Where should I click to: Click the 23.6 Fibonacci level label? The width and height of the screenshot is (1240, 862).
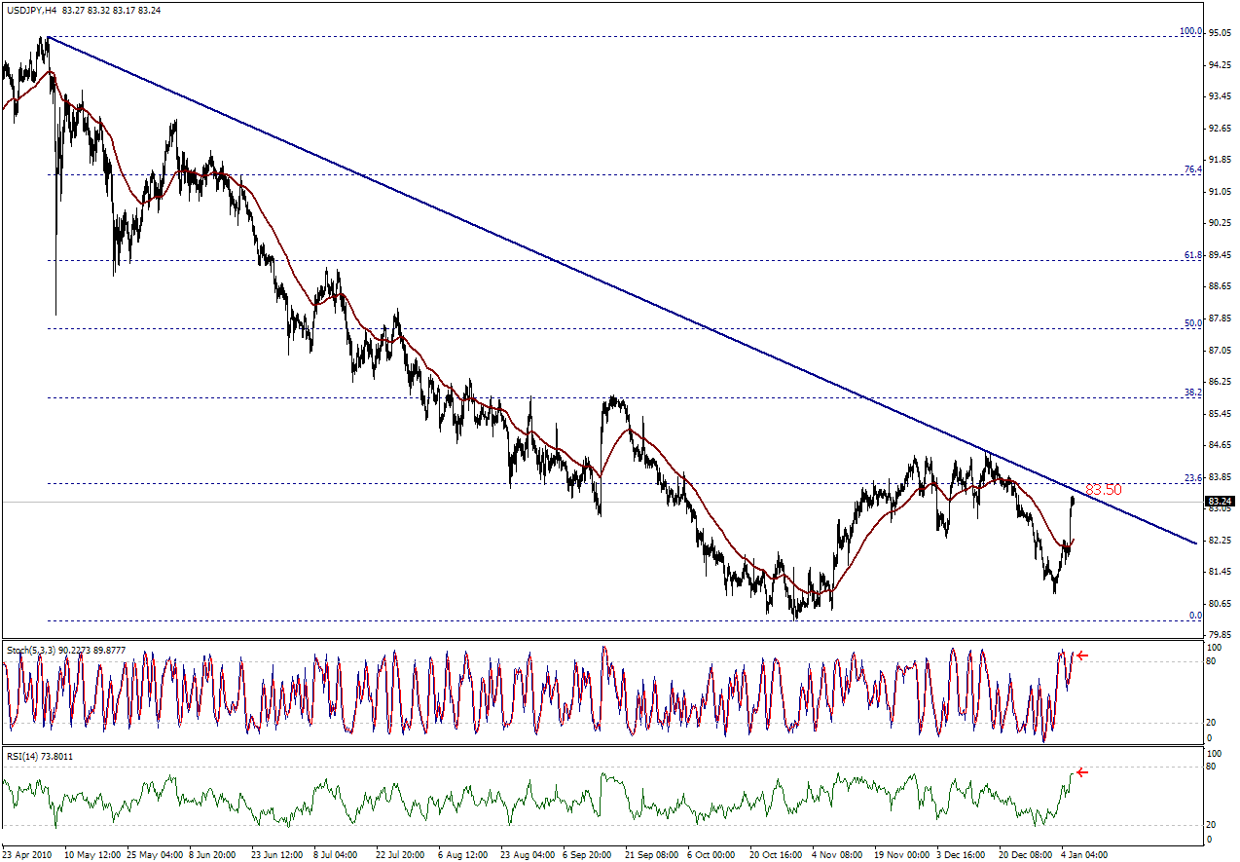pos(1192,478)
